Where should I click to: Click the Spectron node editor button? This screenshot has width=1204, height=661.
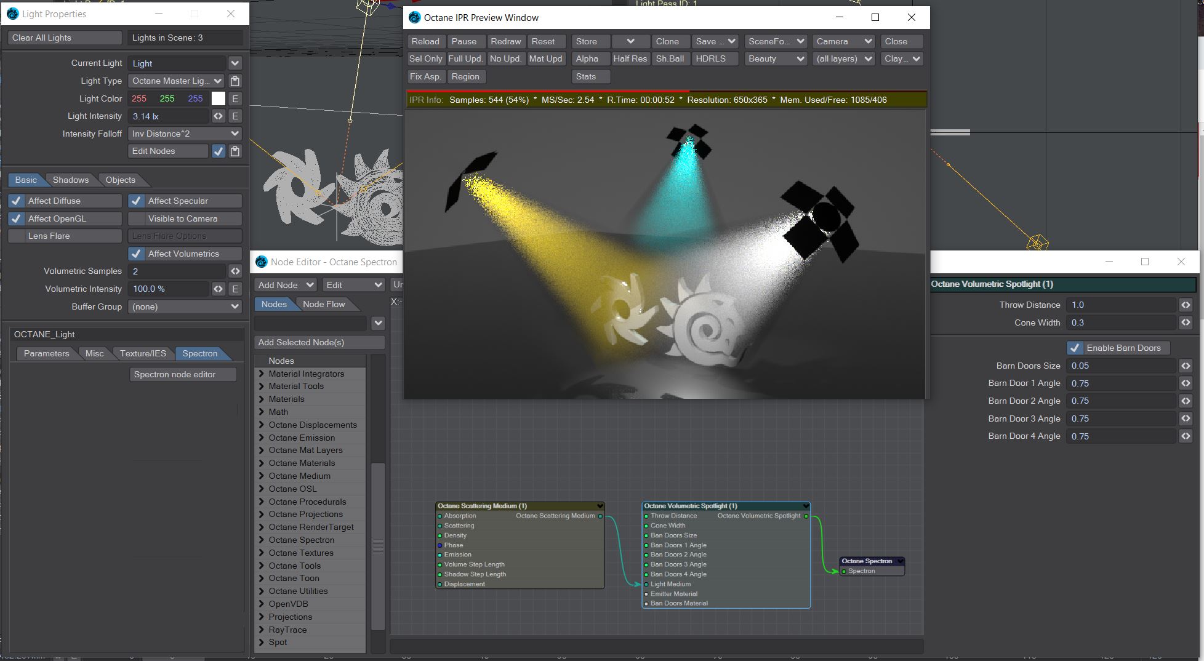click(183, 374)
